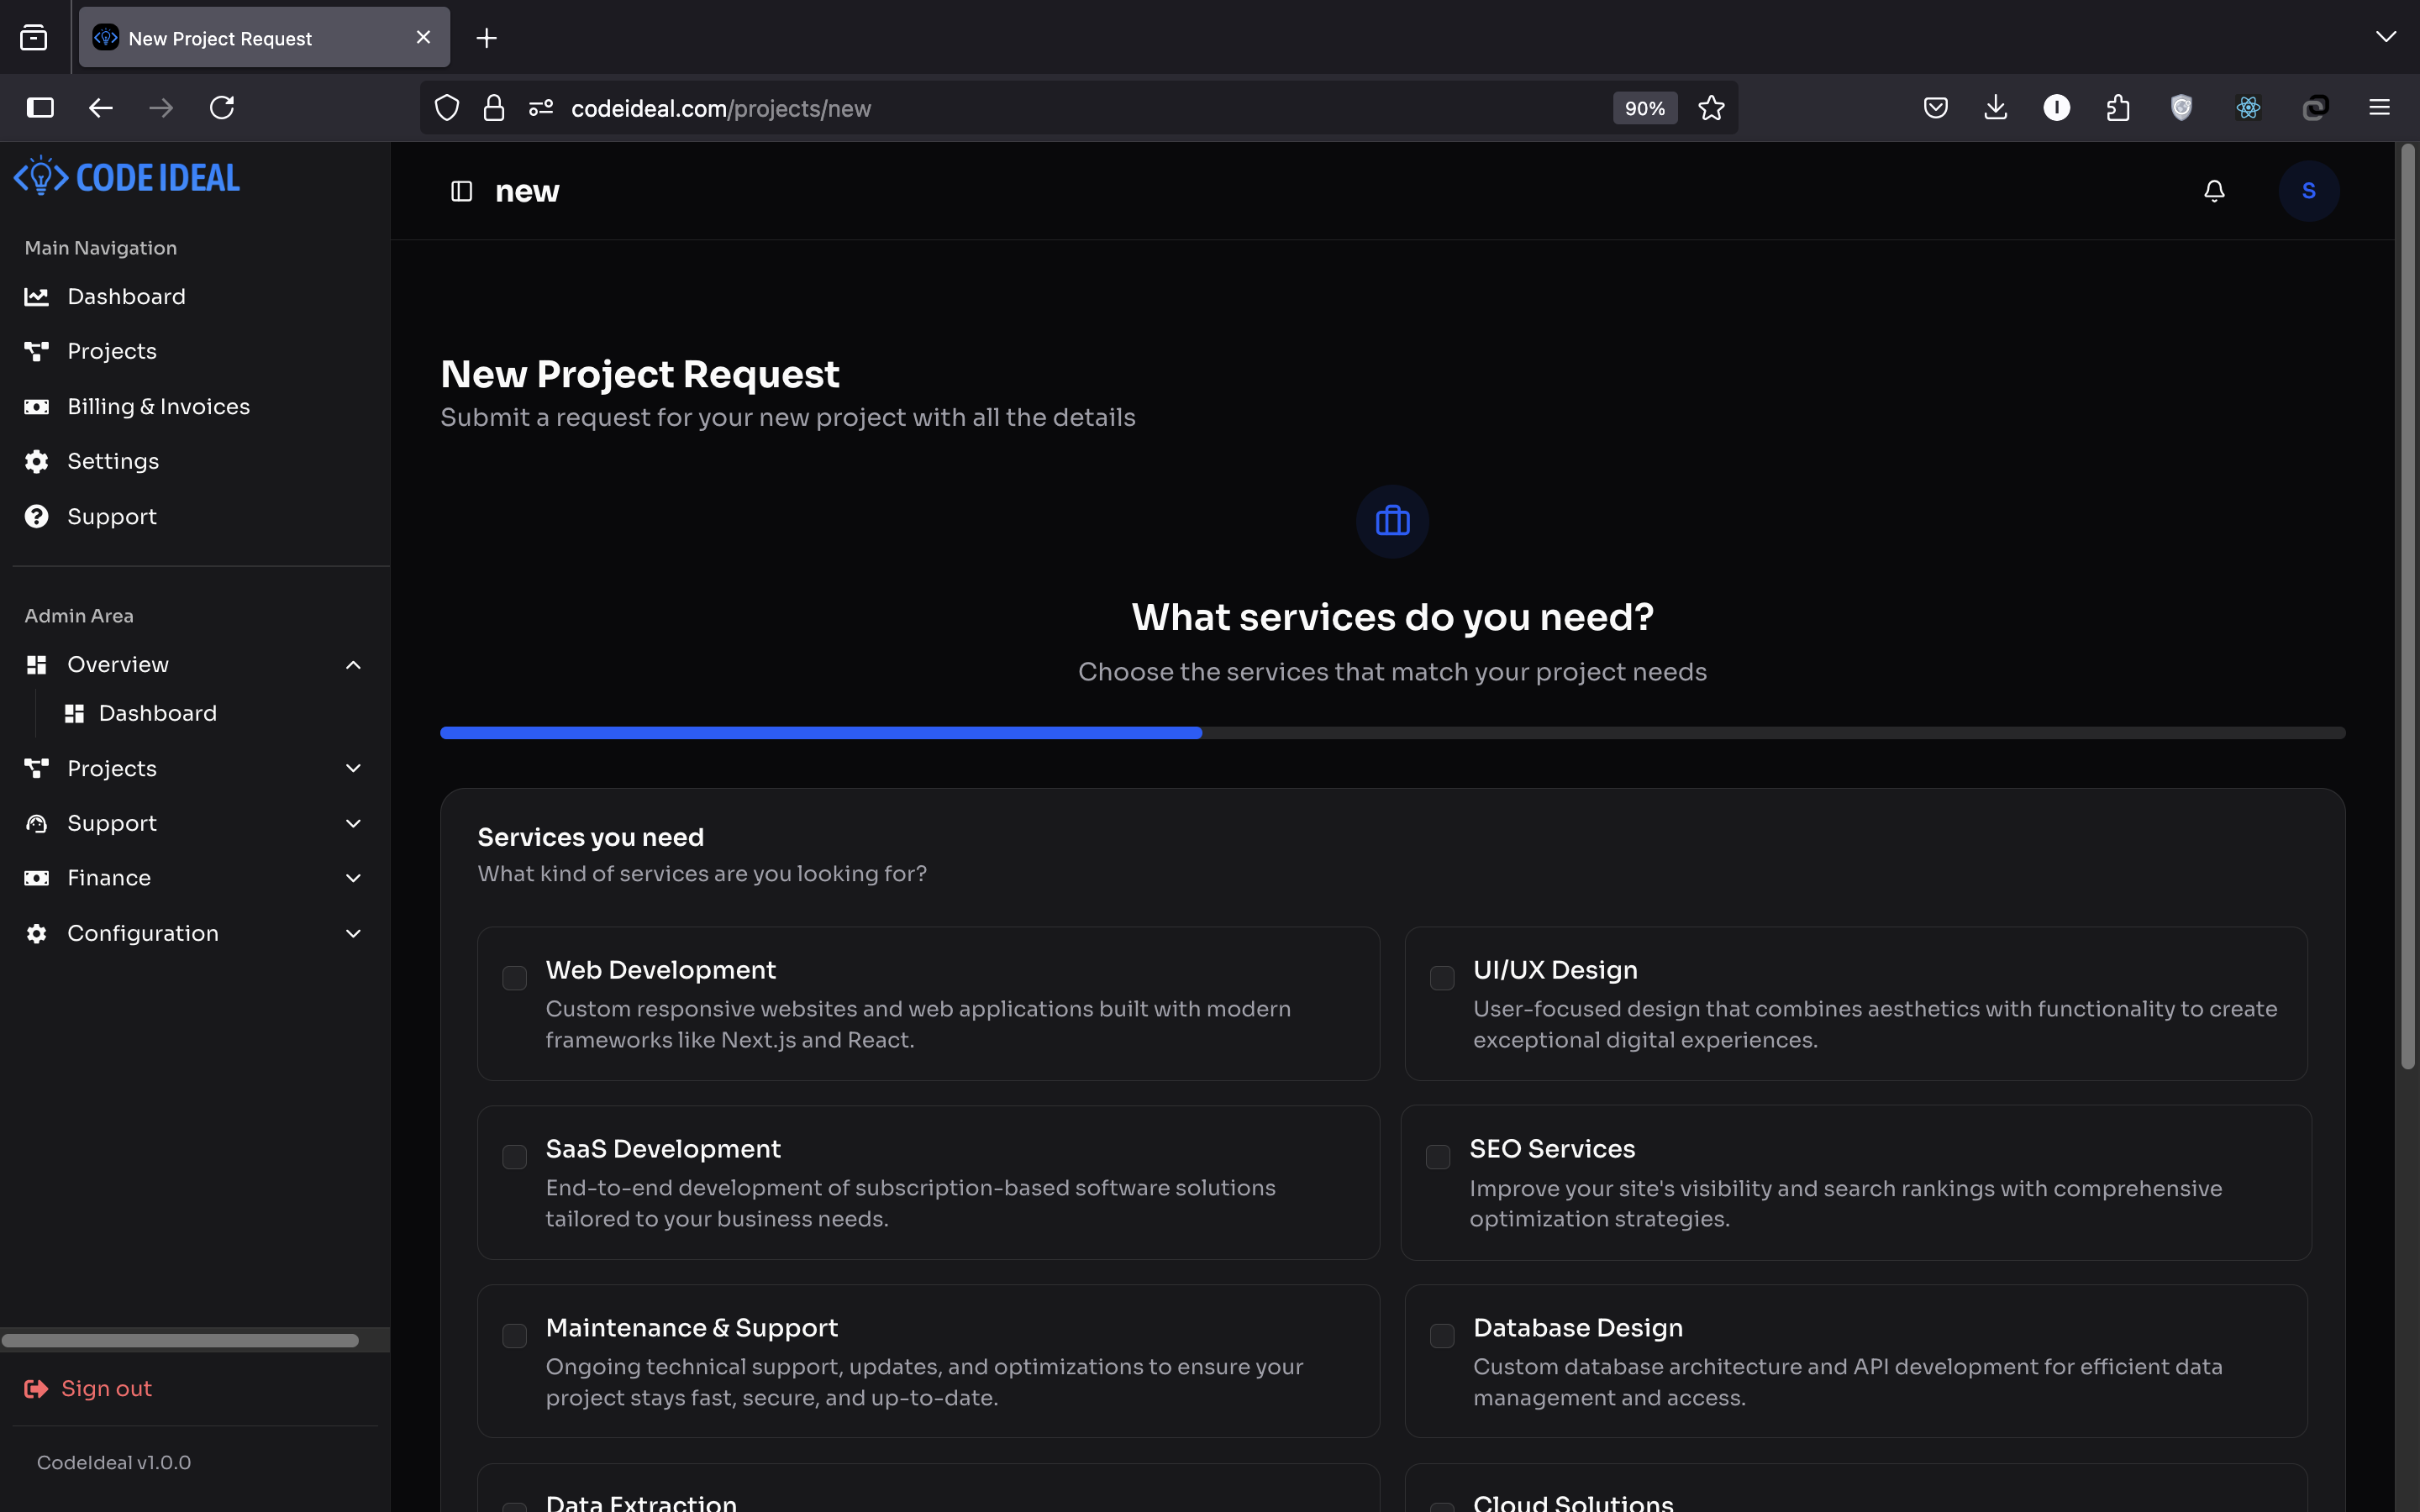Toggle the sidebar panel icon beside 'new'
The image size is (2420, 1512).
click(x=461, y=191)
